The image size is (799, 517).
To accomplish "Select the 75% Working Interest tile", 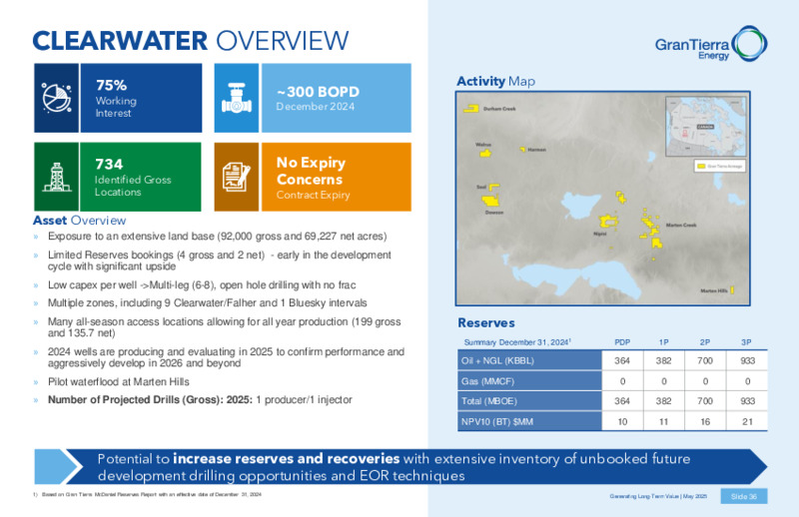I will click(x=118, y=98).
